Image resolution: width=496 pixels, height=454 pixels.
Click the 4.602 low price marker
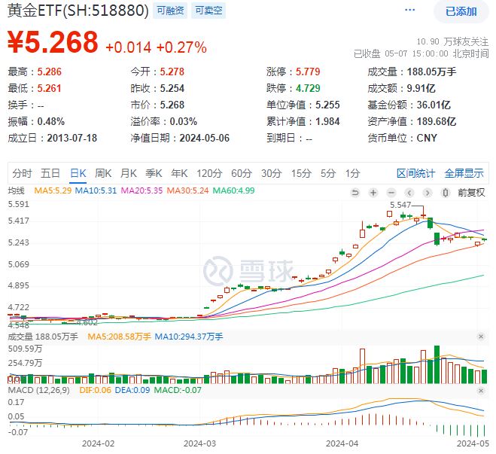[87, 323]
